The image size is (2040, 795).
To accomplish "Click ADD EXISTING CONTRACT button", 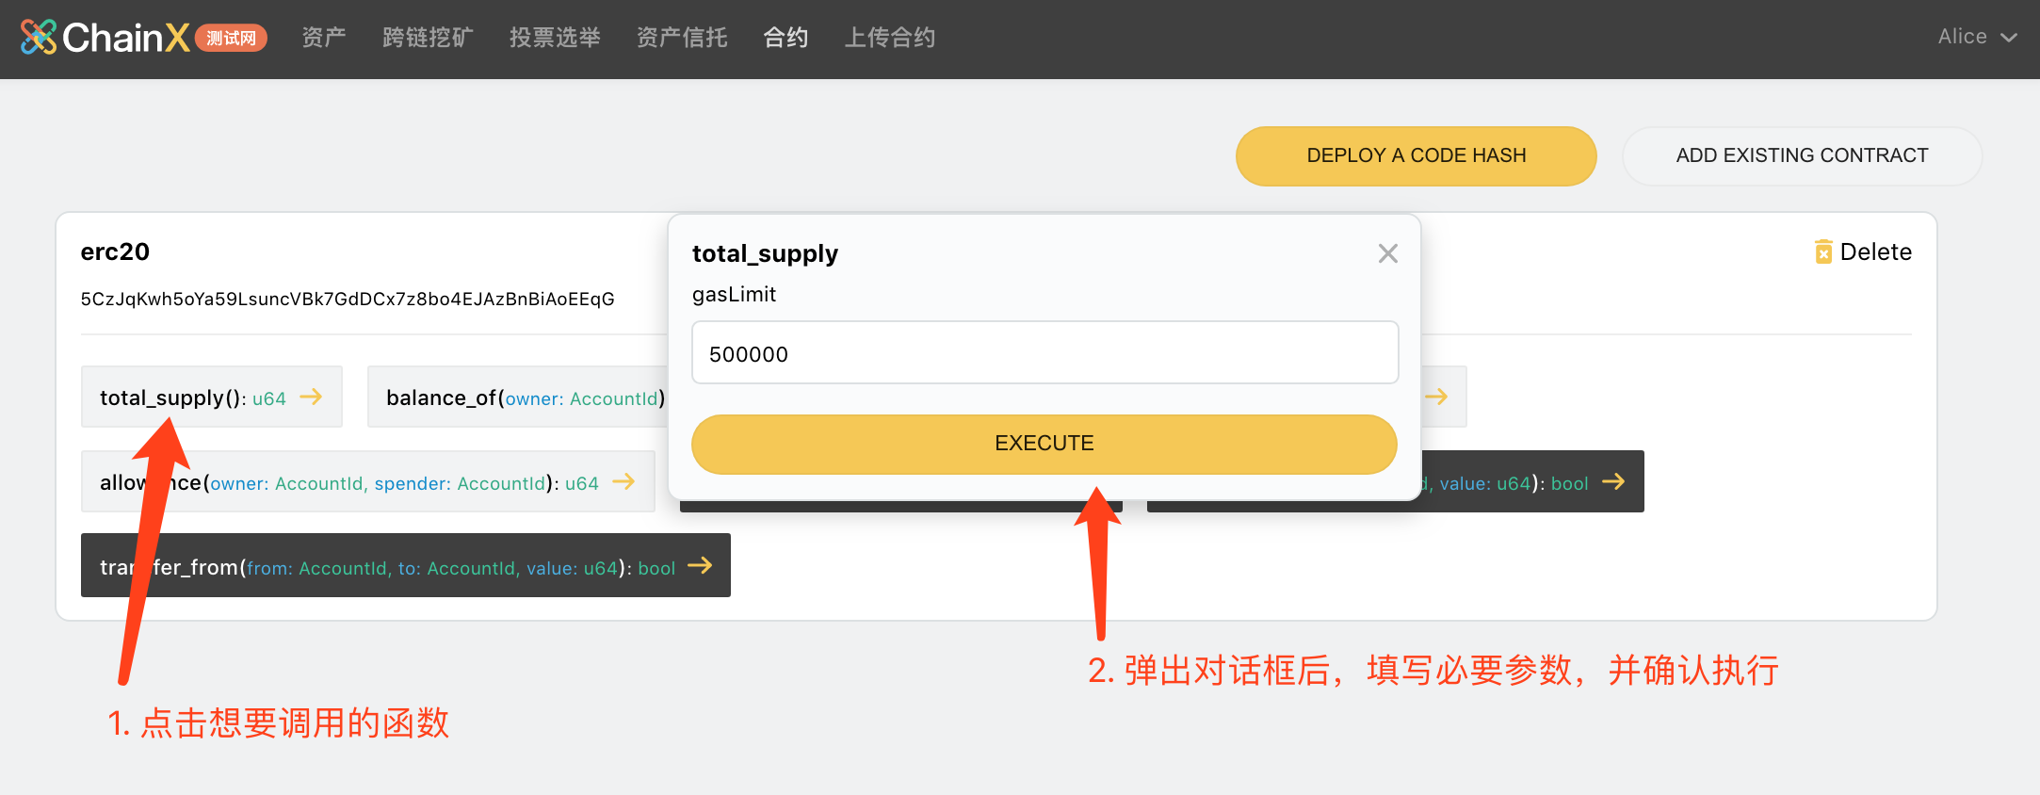I will point(1802,155).
